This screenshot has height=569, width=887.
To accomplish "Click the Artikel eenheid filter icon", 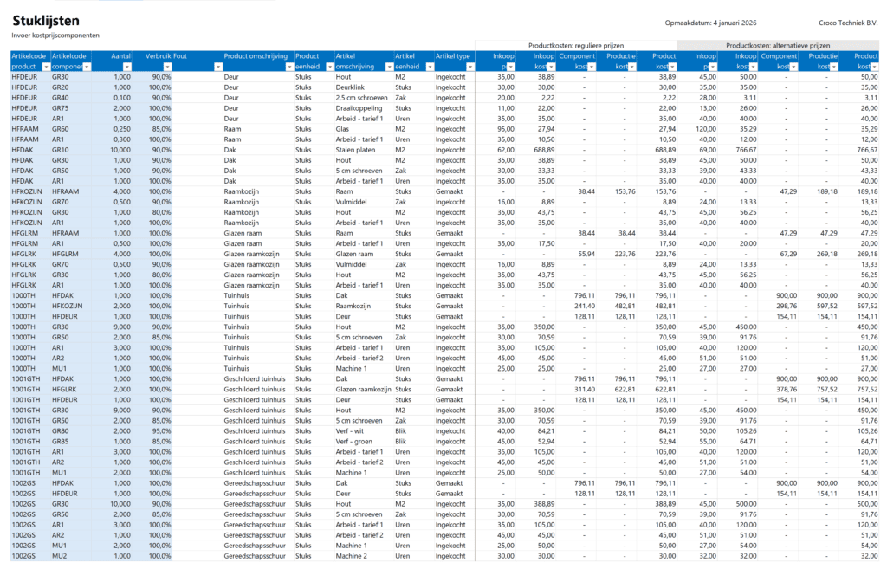I will [x=429, y=68].
